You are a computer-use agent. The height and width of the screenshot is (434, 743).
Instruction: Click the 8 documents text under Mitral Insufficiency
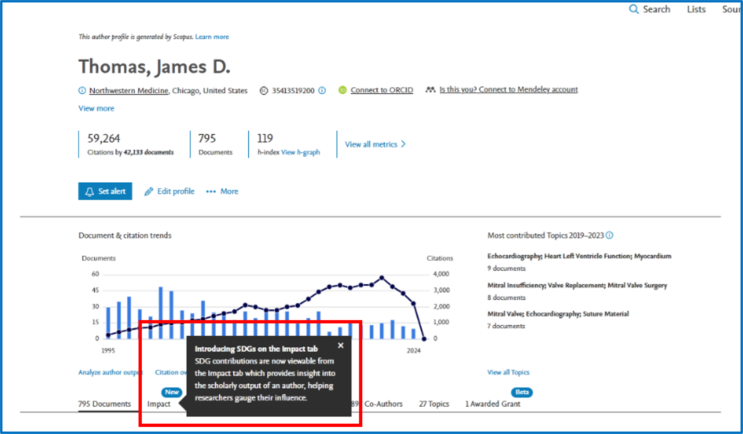[x=506, y=297]
